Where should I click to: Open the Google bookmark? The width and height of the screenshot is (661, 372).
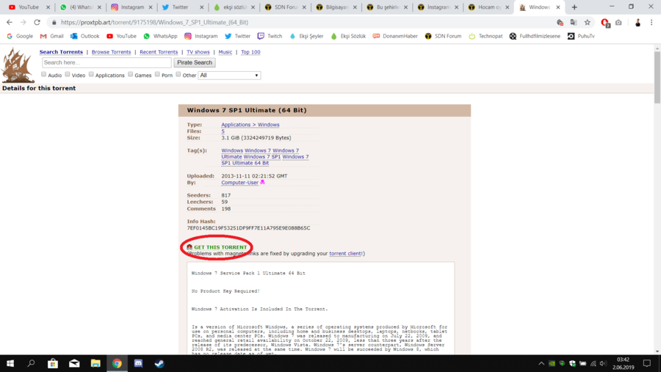coord(20,36)
